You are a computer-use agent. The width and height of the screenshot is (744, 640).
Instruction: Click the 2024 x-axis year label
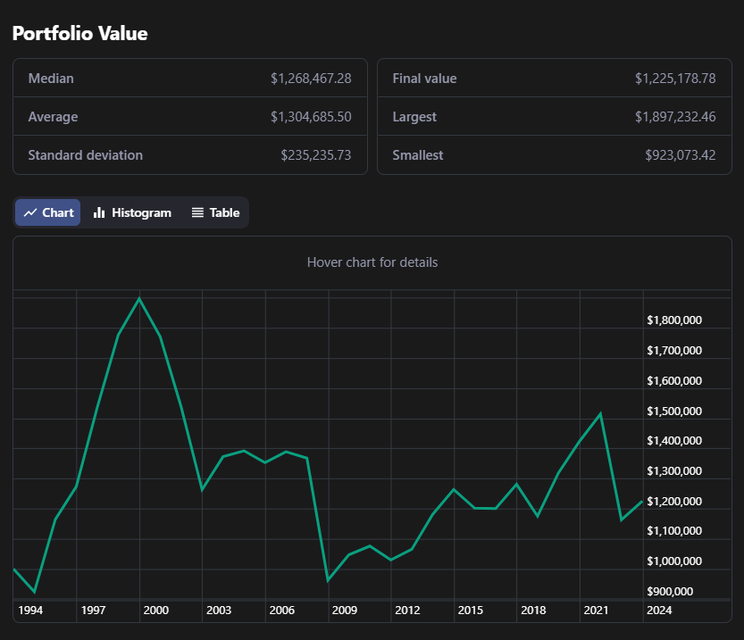659,611
